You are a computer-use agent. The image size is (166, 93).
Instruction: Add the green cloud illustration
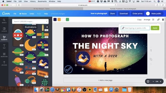point(43,54)
